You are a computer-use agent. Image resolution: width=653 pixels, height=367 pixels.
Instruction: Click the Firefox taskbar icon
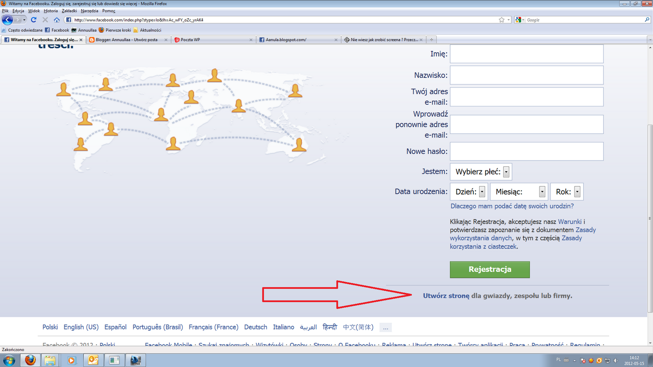coord(30,360)
